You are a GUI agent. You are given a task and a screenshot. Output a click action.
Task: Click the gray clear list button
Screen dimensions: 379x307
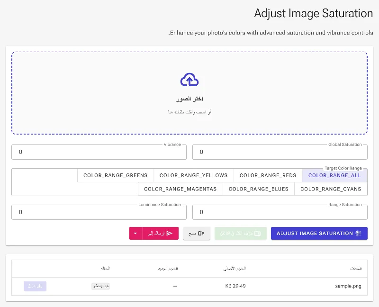coord(197,233)
